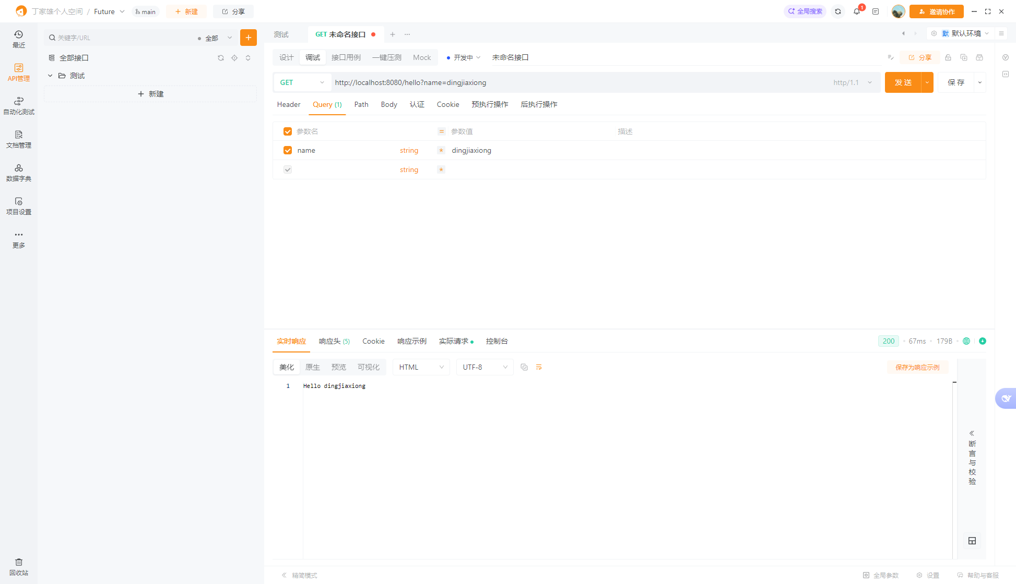Add a new tab with plus icon

(x=393, y=34)
